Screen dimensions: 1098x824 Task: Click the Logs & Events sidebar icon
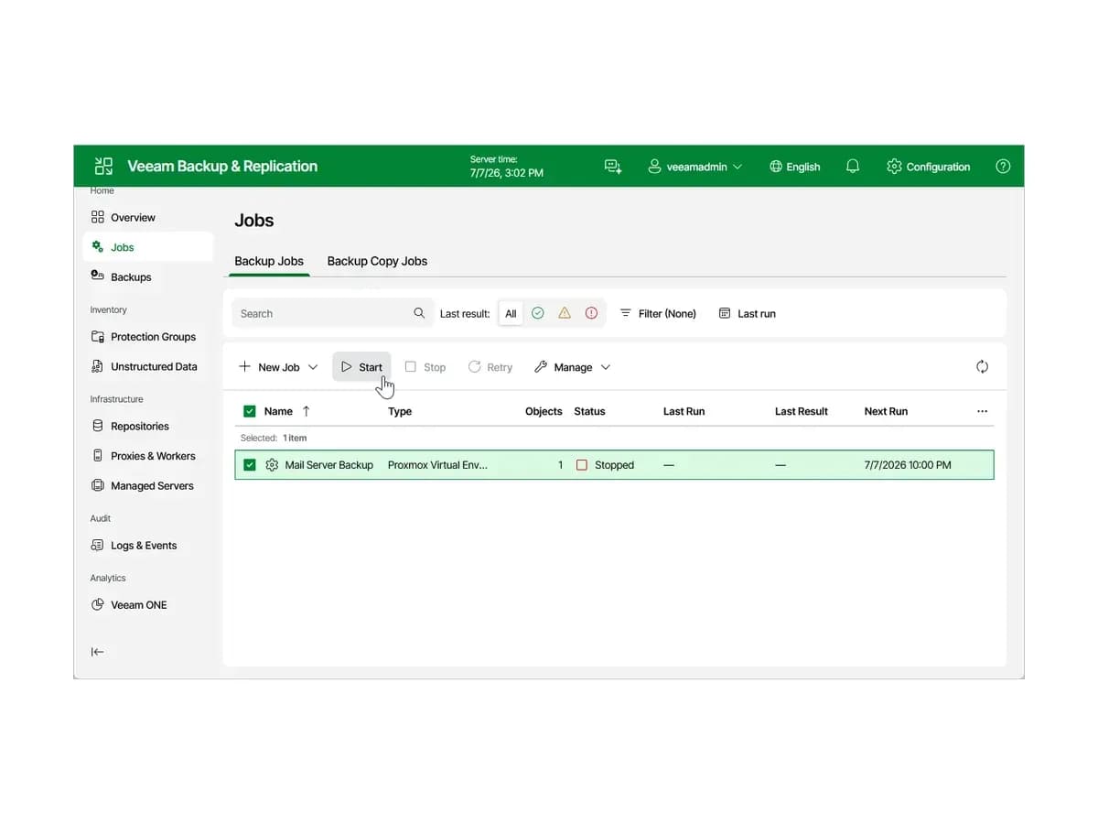coord(98,546)
